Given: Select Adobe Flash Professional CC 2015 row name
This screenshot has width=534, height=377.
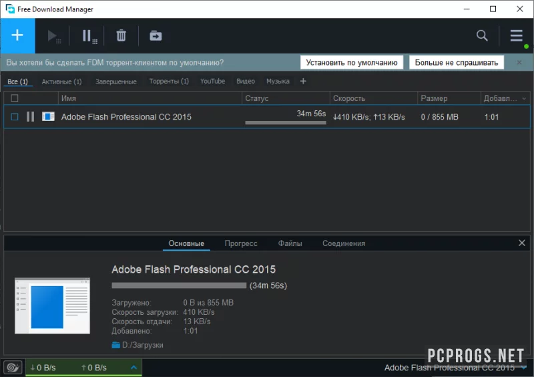Looking at the screenshot, I should [126, 117].
